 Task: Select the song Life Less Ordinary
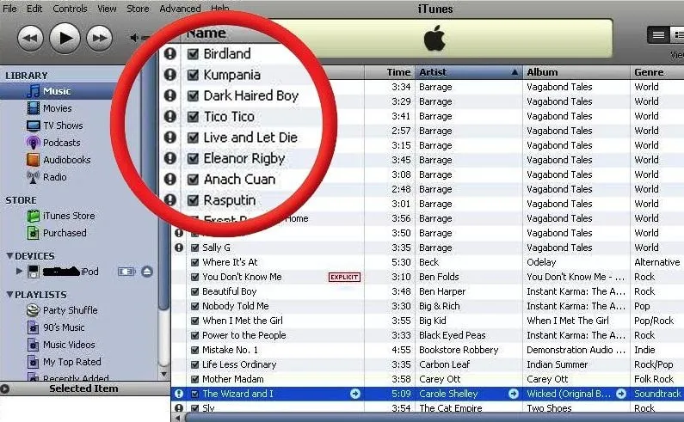tap(239, 364)
